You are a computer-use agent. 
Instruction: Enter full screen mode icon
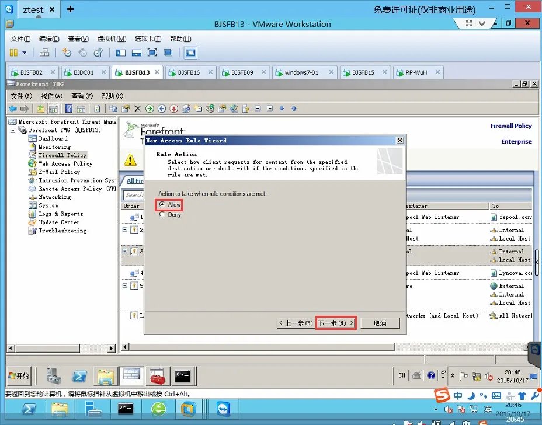tap(152, 53)
